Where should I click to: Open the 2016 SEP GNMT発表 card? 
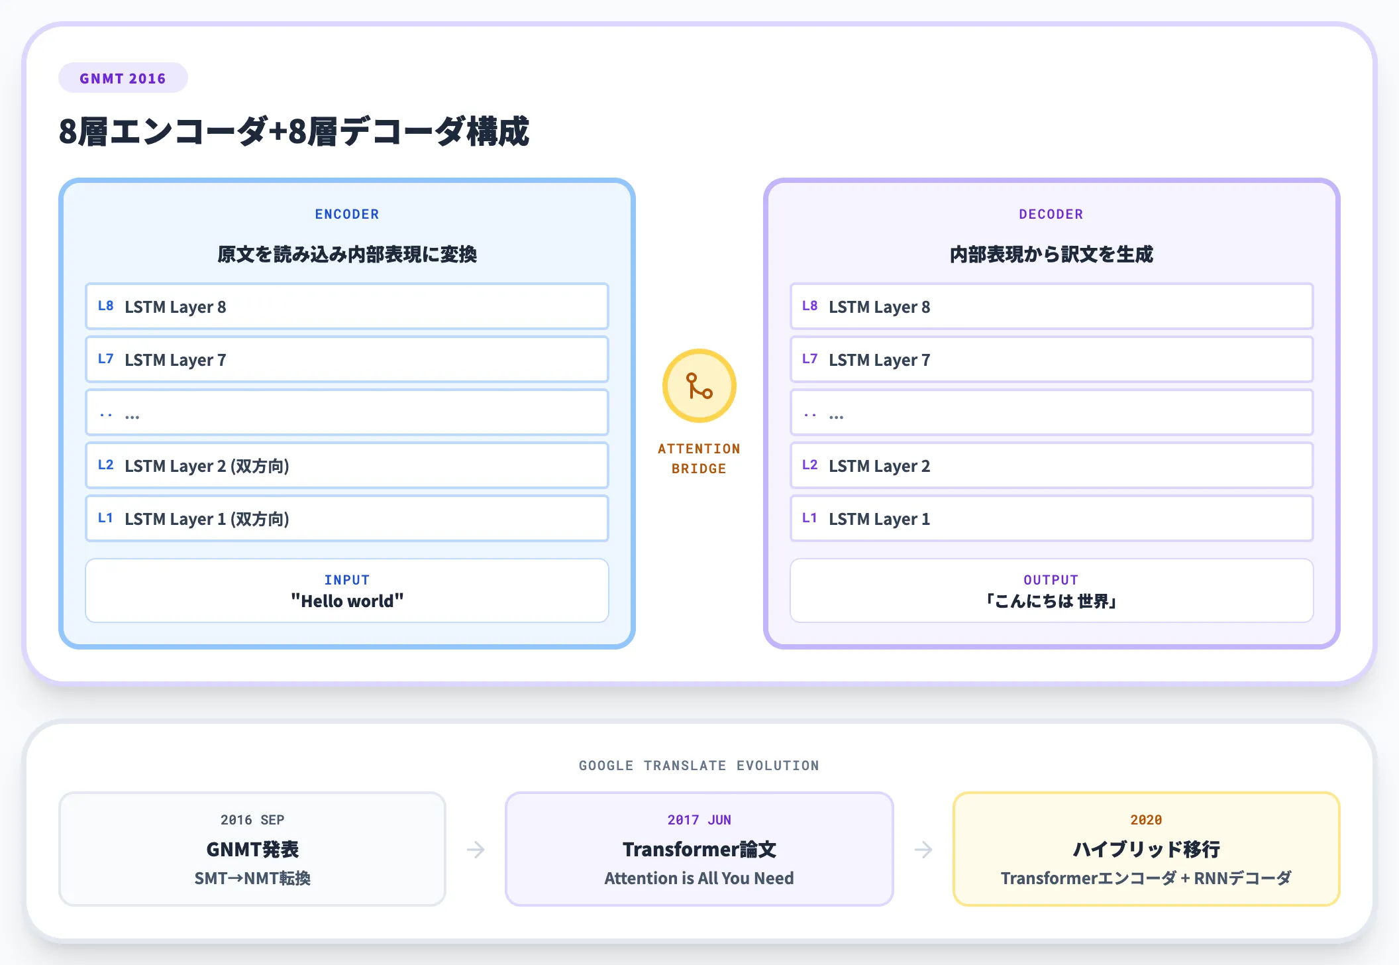point(252,849)
